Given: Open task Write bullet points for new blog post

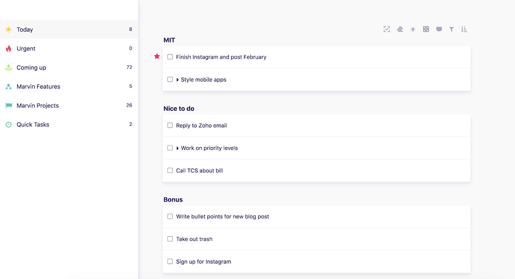Looking at the screenshot, I should tap(222, 216).
